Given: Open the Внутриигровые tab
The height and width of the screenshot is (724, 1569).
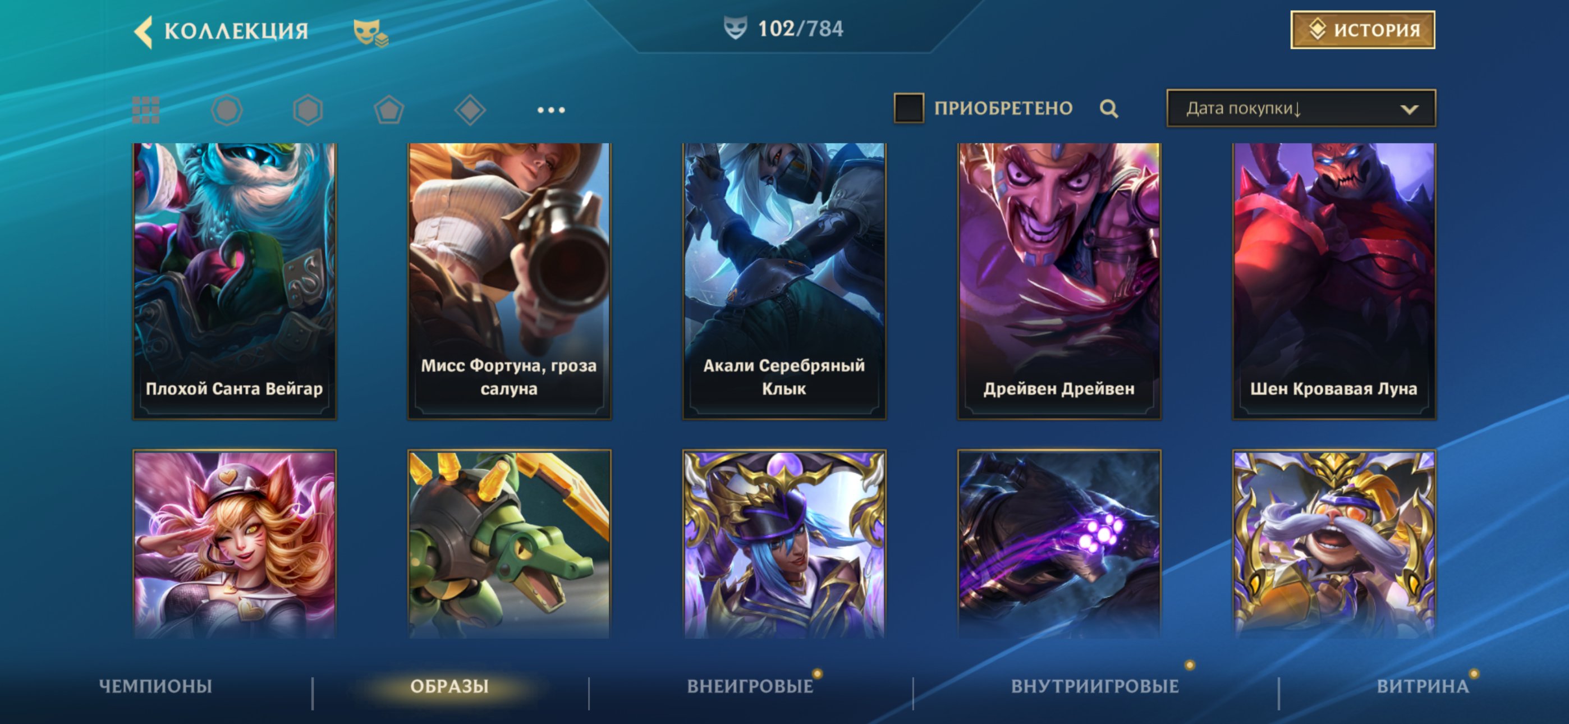Looking at the screenshot, I should point(1095,686).
